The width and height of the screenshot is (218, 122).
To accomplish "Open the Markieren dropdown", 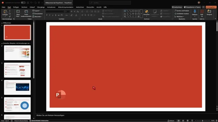I will coord(180,17).
